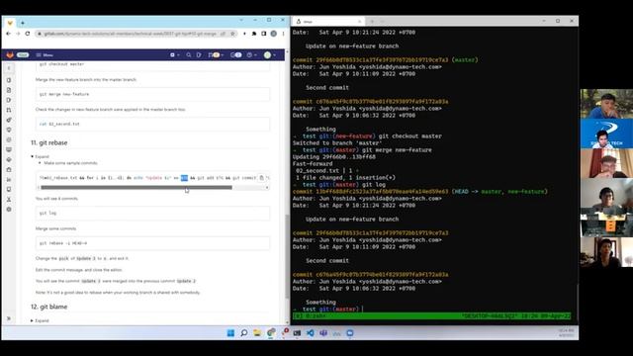
Task: Click the browser Back arrow
Action: click(x=9, y=34)
